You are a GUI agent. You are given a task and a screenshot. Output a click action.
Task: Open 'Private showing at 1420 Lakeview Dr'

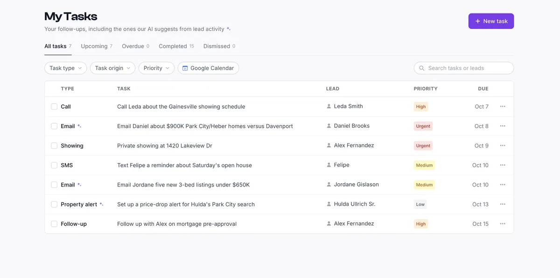(165, 146)
